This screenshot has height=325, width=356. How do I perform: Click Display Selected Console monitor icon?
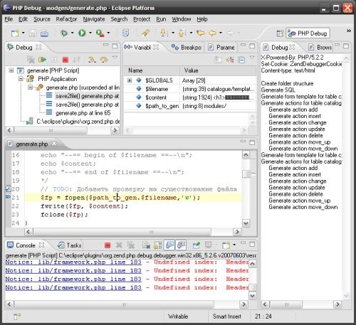(x=208, y=245)
